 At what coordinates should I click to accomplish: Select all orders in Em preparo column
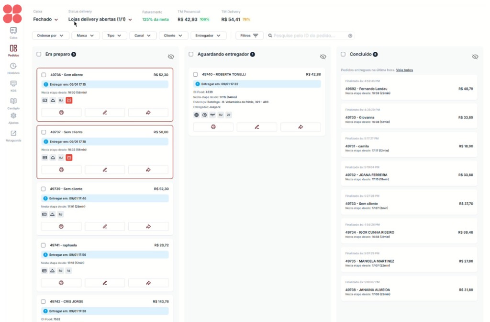point(39,54)
